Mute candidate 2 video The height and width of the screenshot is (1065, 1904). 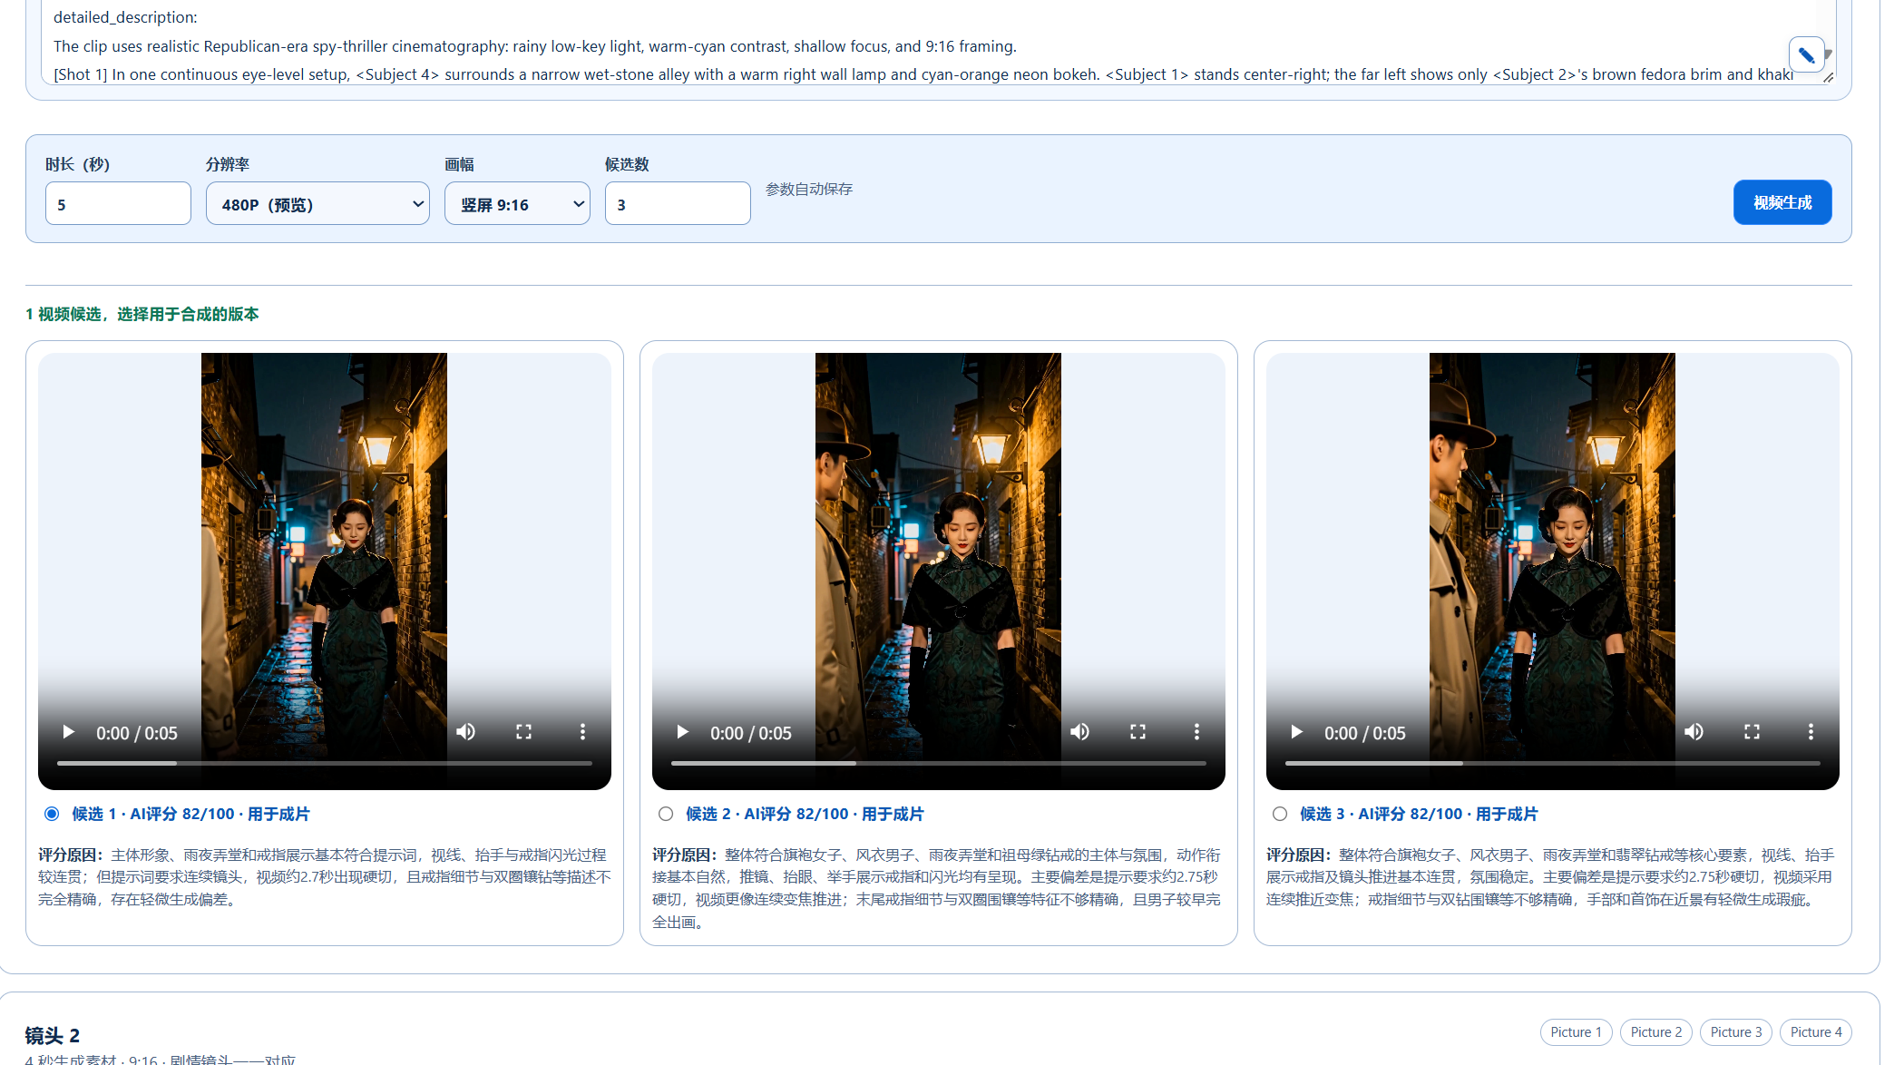(1079, 732)
